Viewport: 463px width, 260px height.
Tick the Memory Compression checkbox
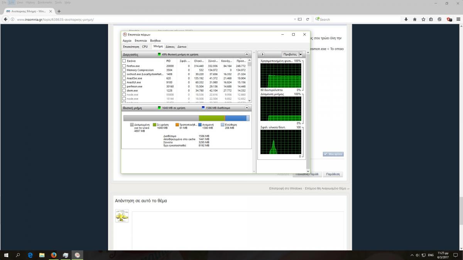click(x=124, y=70)
